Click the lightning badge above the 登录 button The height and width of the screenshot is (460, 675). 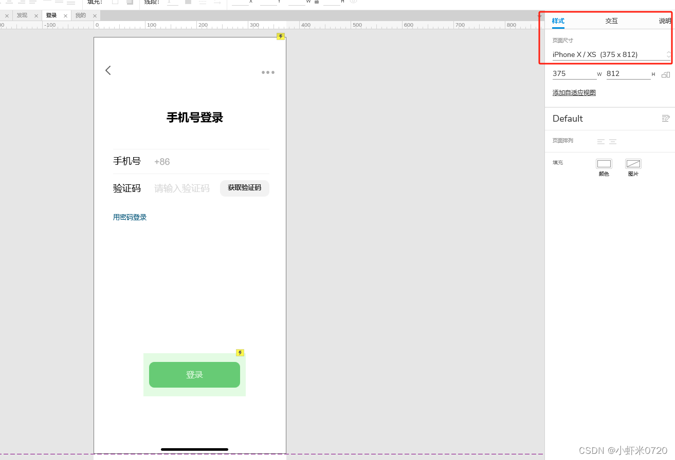pos(240,353)
